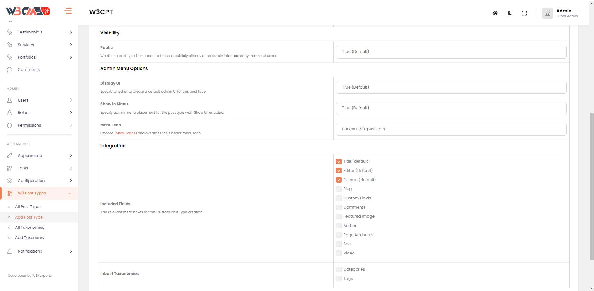The image size is (594, 291).
Task: Enable the Featured Image checkbox
Action: (x=339, y=216)
